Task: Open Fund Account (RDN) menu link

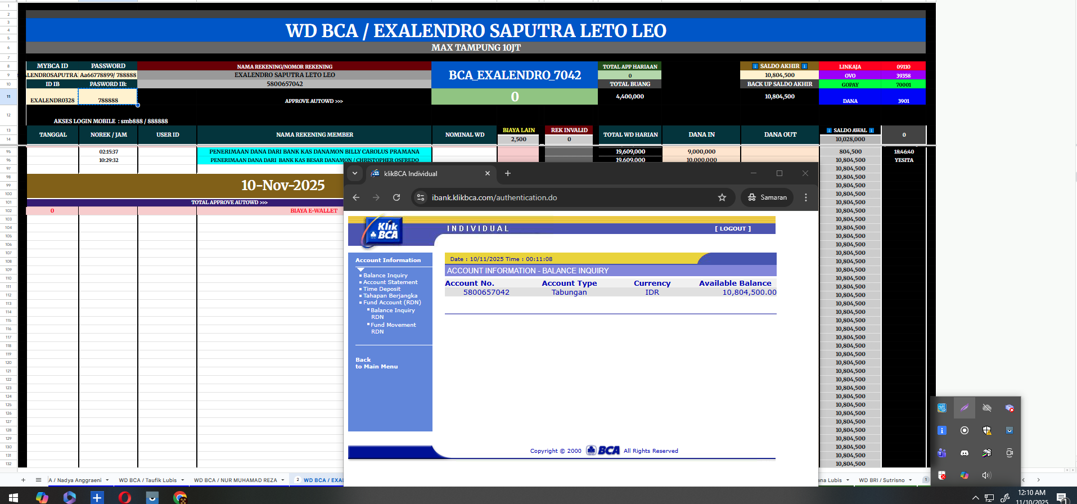Action: pyautogui.click(x=392, y=303)
